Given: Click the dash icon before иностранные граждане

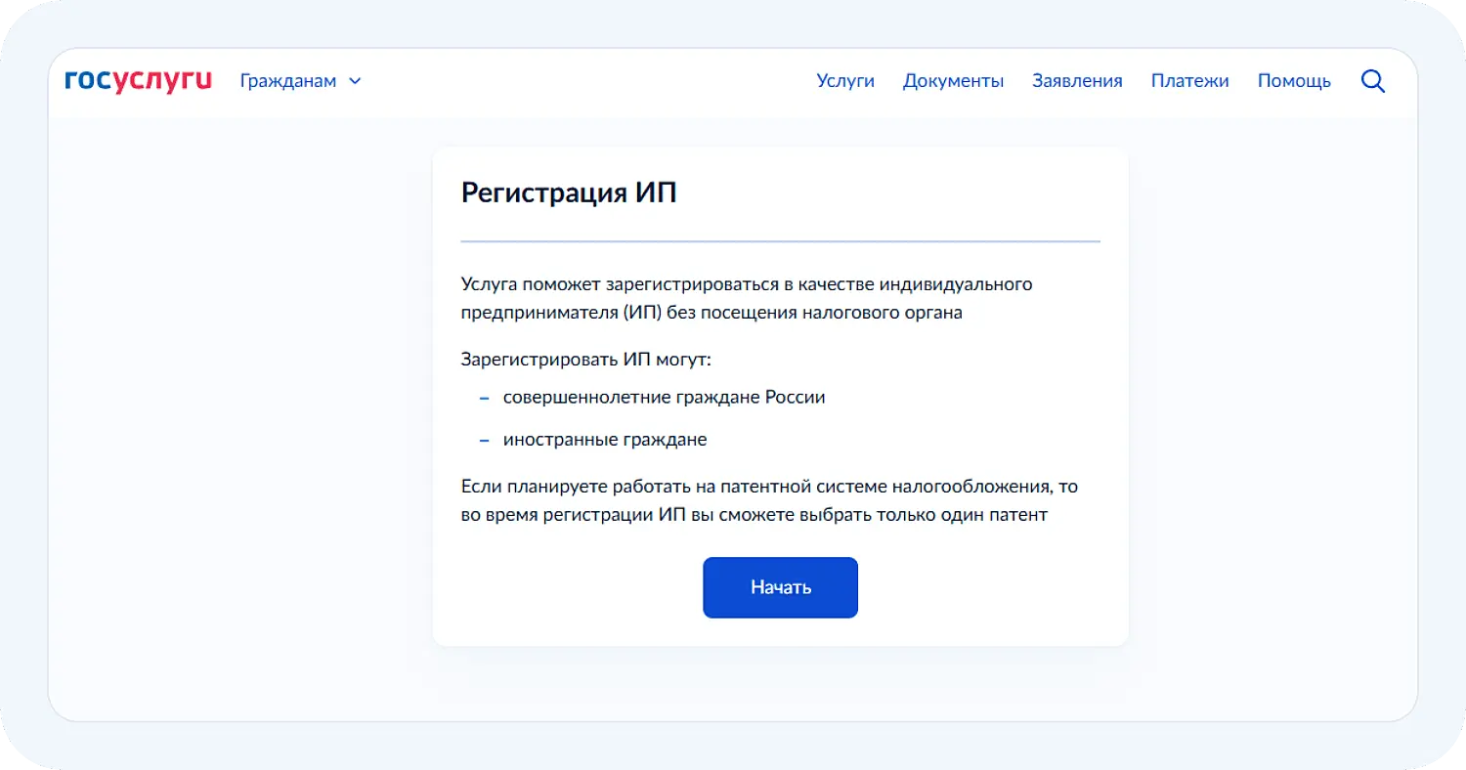Looking at the screenshot, I should click(x=484, y=439).
